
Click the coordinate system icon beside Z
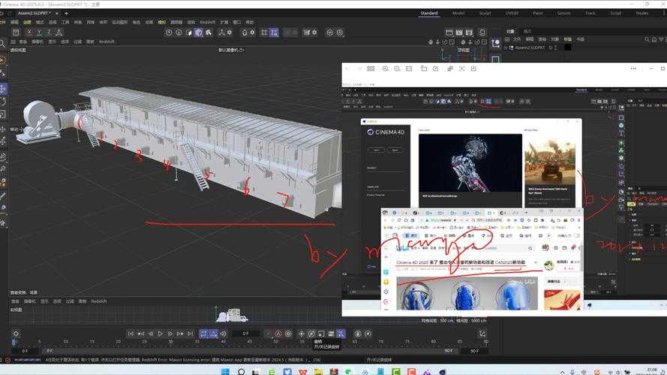(x=59, y=32)
